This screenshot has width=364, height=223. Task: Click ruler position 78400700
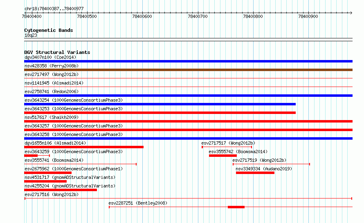(198, 16)
